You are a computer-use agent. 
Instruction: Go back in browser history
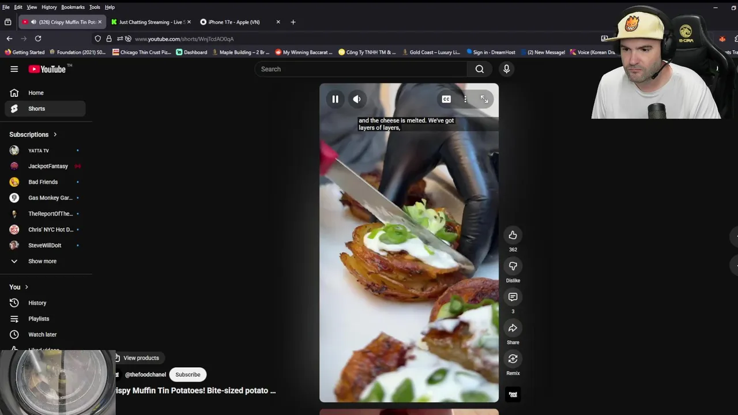[x=9, y=39]
